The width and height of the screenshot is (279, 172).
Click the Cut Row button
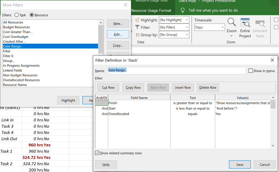108,87
